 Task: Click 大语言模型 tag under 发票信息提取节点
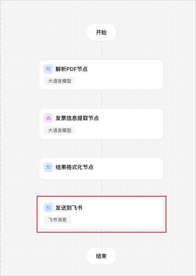(x=60, y=131)
